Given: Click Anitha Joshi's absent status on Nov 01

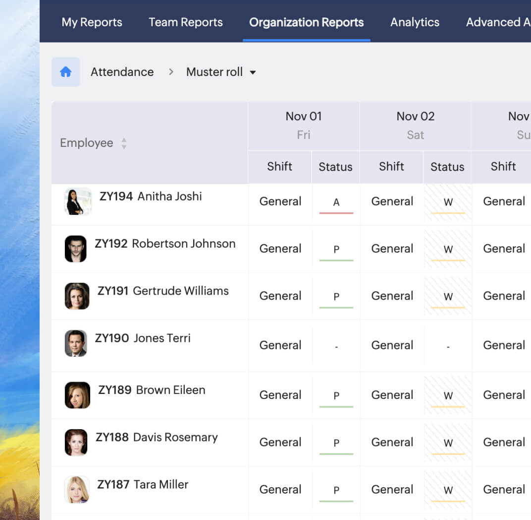Looking at the screenshot, I should coord(336,202).
